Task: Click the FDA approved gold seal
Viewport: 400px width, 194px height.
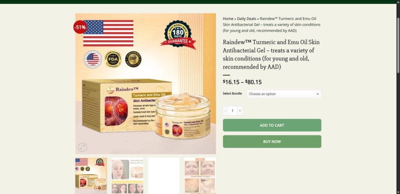Action: coord(113,59)
